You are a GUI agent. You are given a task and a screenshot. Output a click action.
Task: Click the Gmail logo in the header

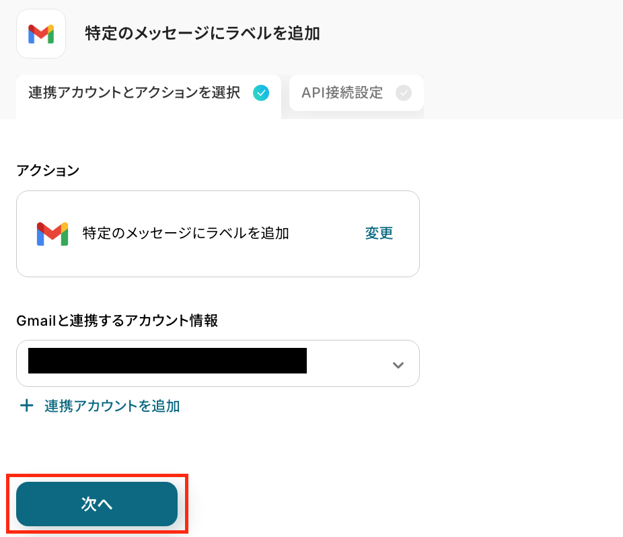point(41,34)
